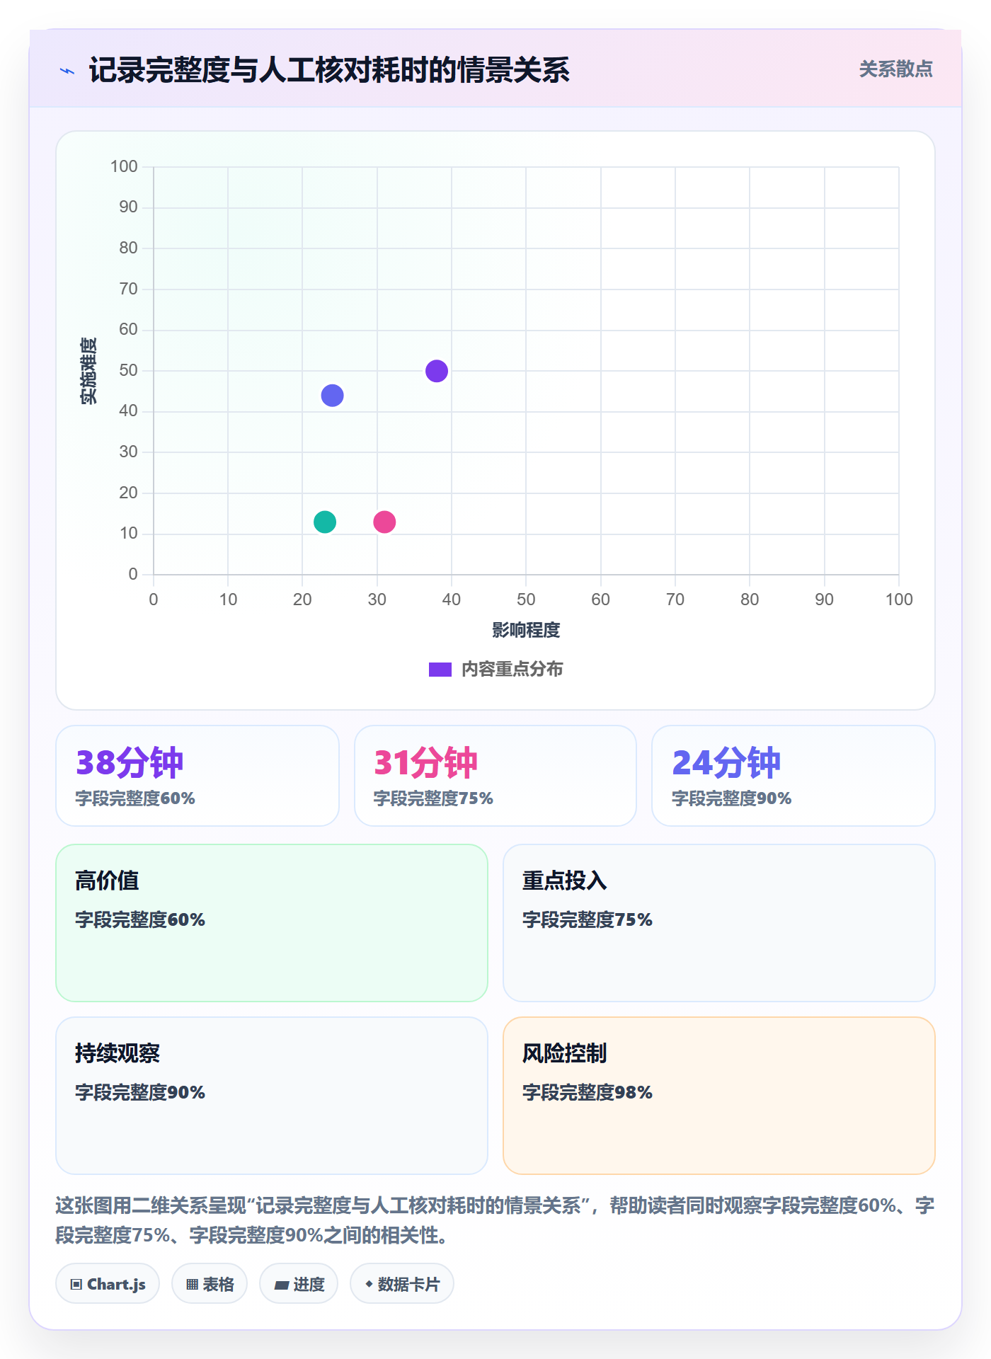Image resolution: width=991 pixels, height=1359 pixels.
Task: Click the Chart.js tag square icon
Action: [x=76, y=1285]
